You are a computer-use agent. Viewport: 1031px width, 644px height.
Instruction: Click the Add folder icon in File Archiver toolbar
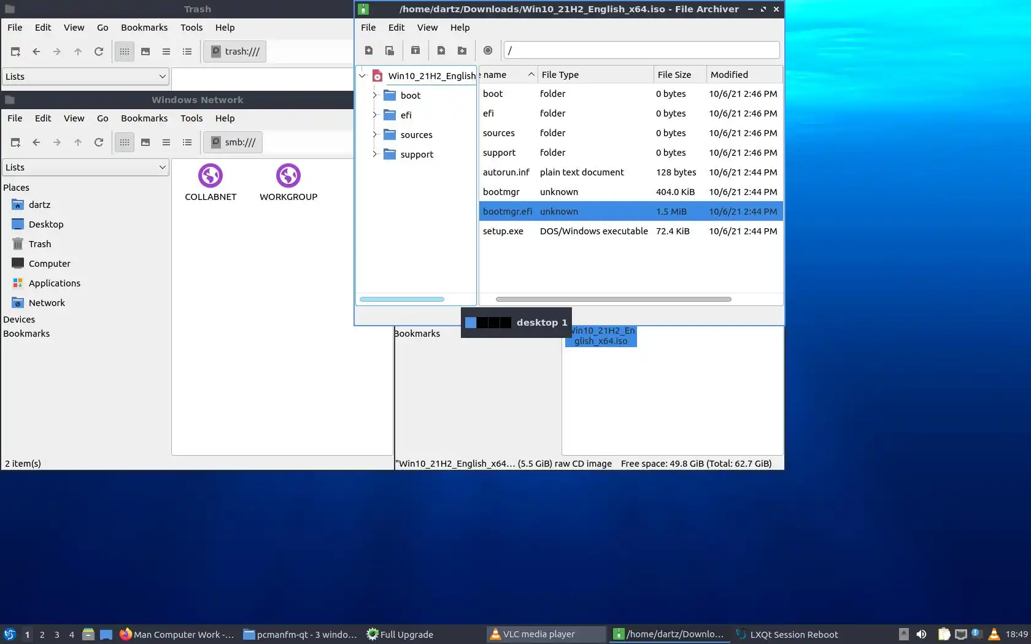tap(462, 51)
